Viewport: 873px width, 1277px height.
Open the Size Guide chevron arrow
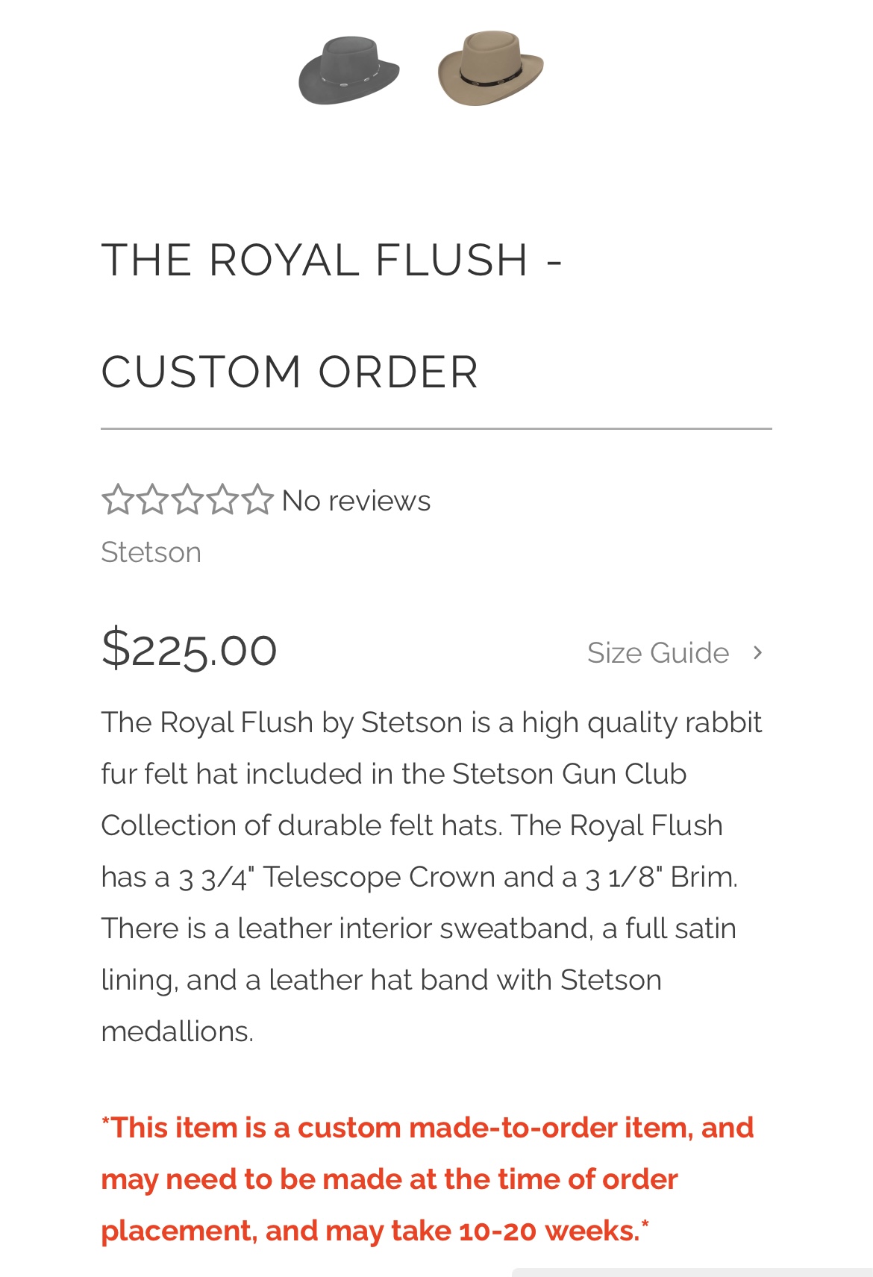(x=758, y=653)
